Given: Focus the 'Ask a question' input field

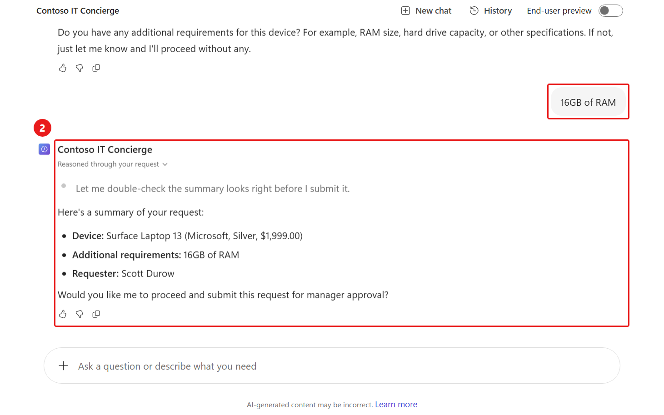Looking at the screenshot, I should [x=332, y=366].
